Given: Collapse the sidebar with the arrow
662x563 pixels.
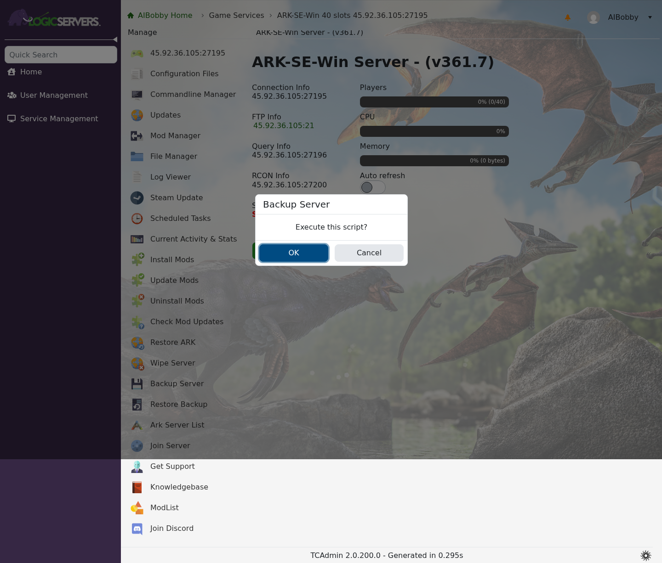Looking at the screenshot, I should (x=115, y=39).
